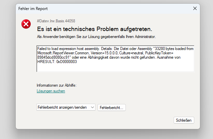Viewport: 213px width, 139px height.
Task: Click the Schließen button
Action: [184, 120]
